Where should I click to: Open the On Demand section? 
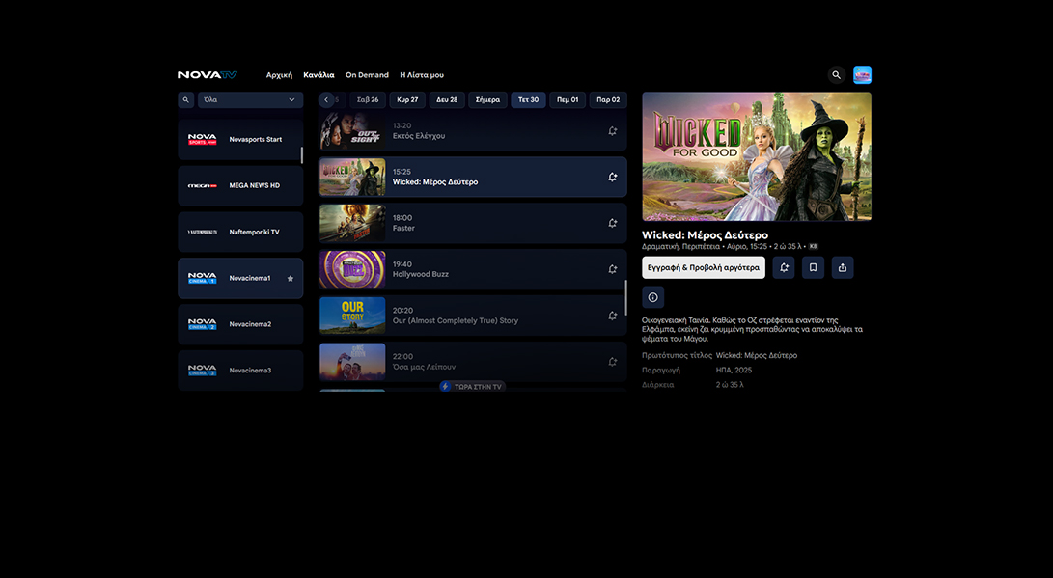click(x=368, y=75)
